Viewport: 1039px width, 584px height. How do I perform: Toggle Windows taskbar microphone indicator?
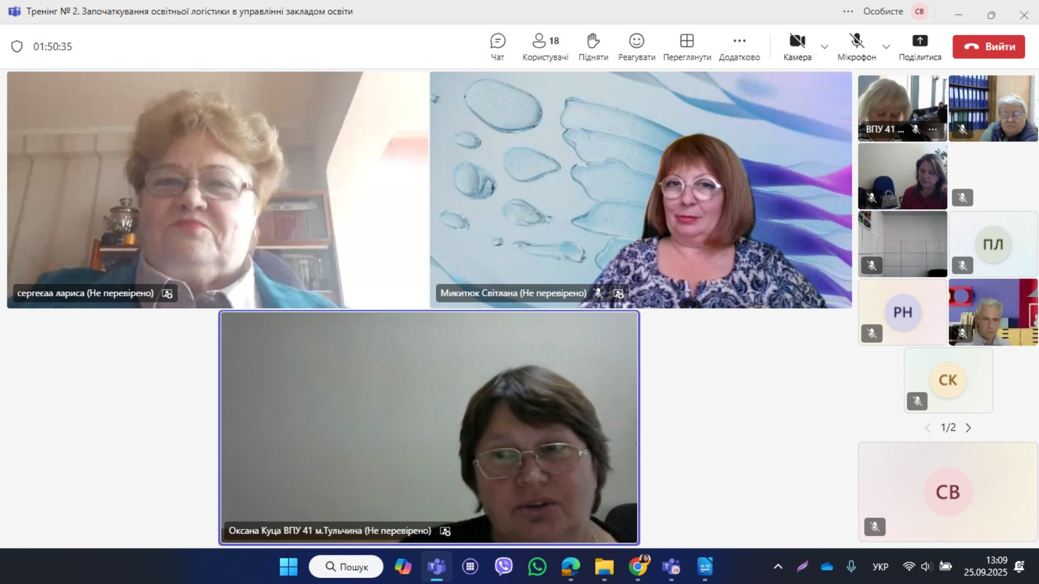click(x=851, y=566)
